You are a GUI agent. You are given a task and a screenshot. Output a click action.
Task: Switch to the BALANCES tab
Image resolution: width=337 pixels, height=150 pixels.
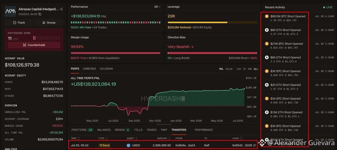pos(104,130)
